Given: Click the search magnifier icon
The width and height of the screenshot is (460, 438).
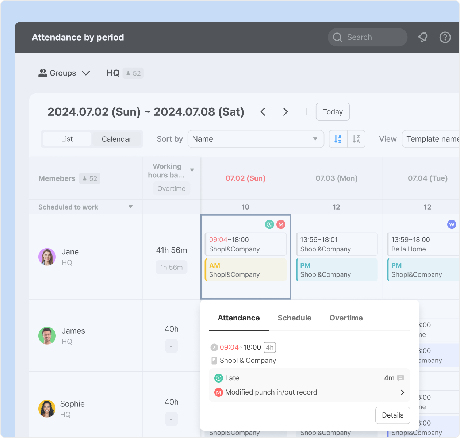Looking at the screenshot, I should [x=337, y=37].
